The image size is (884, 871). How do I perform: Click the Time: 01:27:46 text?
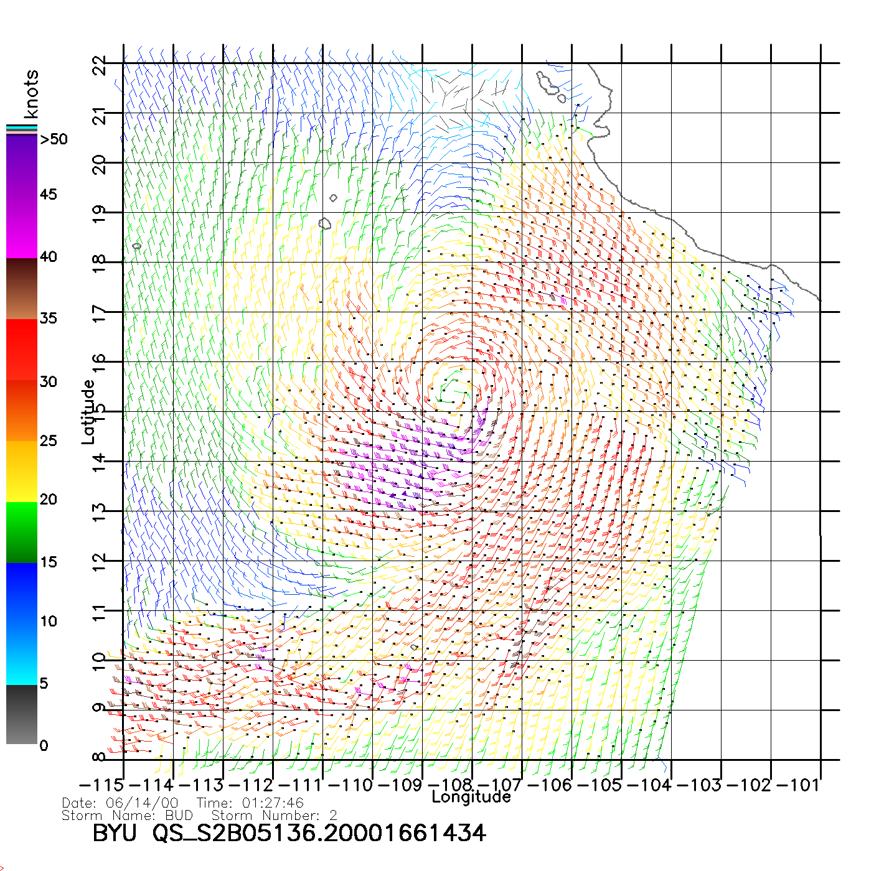coord(250,803)
